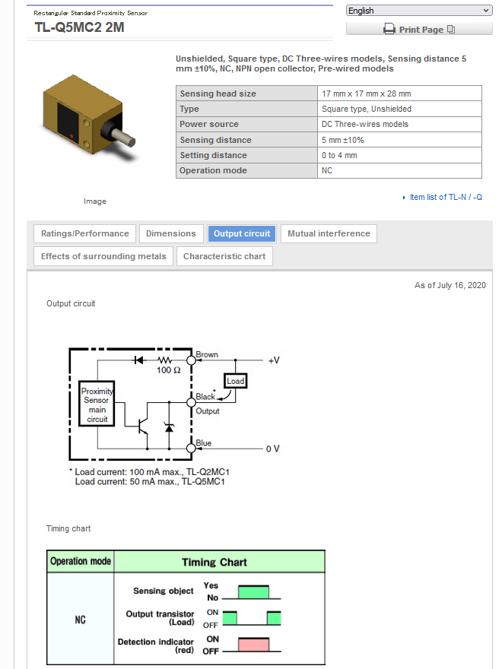The height and width of the screenshot is (669, 502).
Task: Click the new-window icon beside Print Page
Action: [x=451, y=29]
